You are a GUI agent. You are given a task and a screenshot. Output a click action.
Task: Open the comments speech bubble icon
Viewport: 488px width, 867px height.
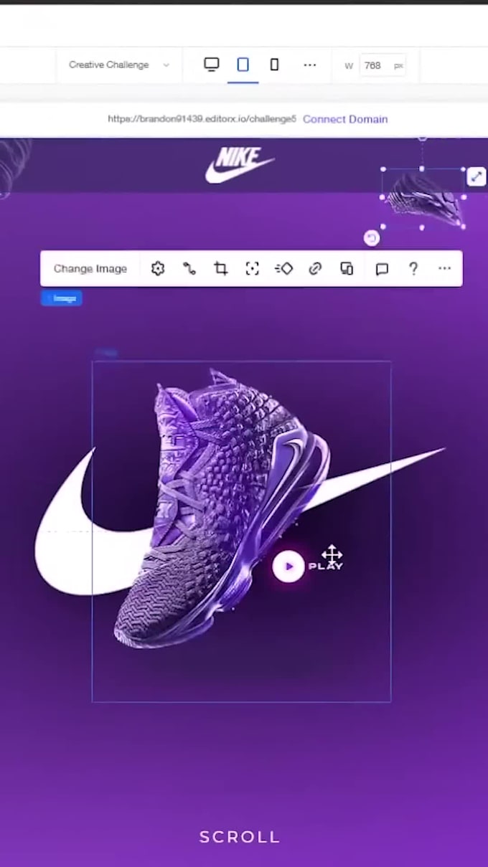(x=382, y=269)
